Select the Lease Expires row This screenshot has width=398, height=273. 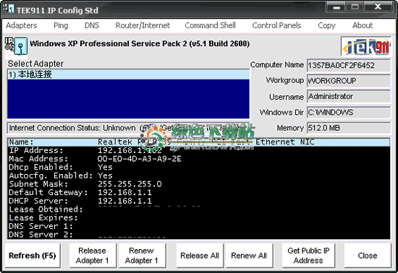pos(199,217)
